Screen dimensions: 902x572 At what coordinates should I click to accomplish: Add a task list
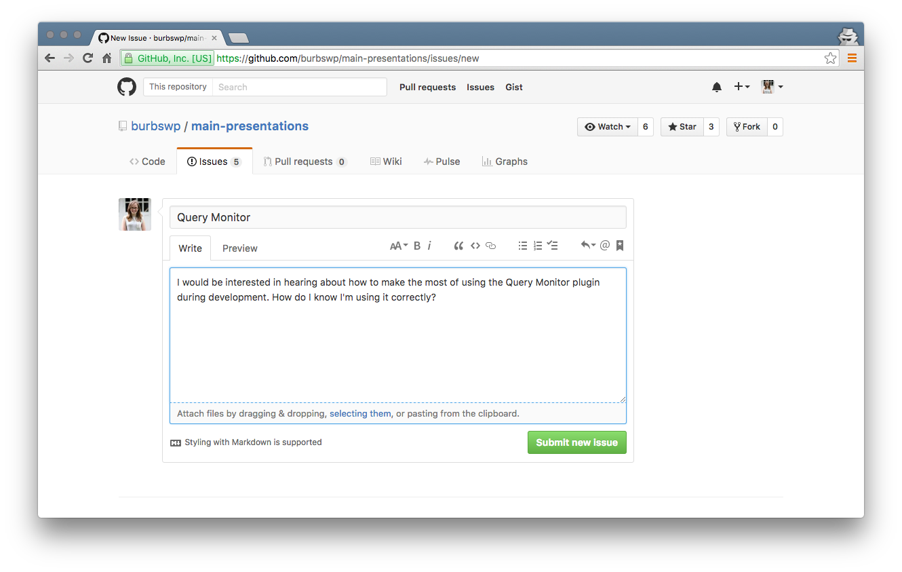pos(553,246)
